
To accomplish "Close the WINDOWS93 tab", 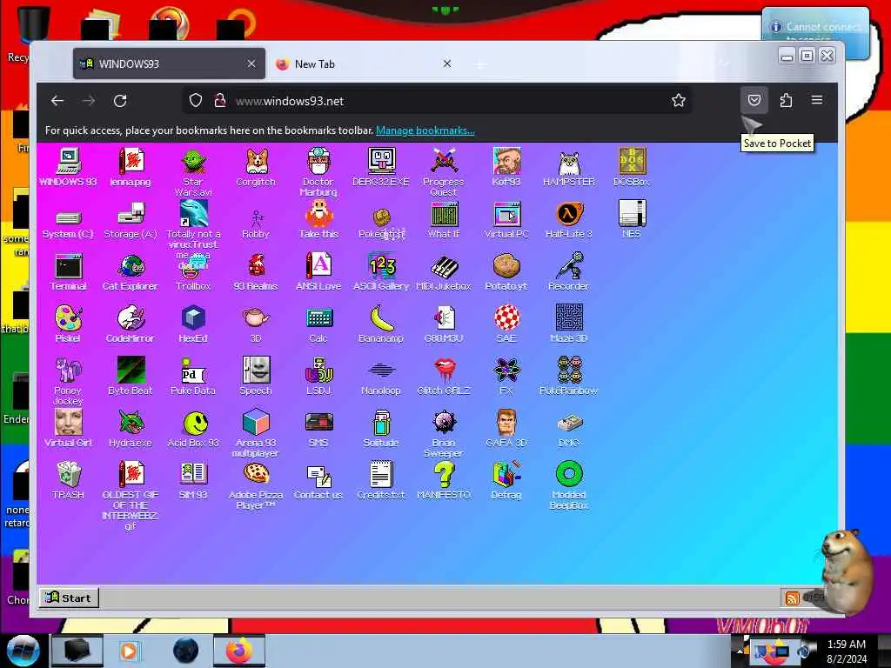I will pyautogui.click(x=251, y=63).
